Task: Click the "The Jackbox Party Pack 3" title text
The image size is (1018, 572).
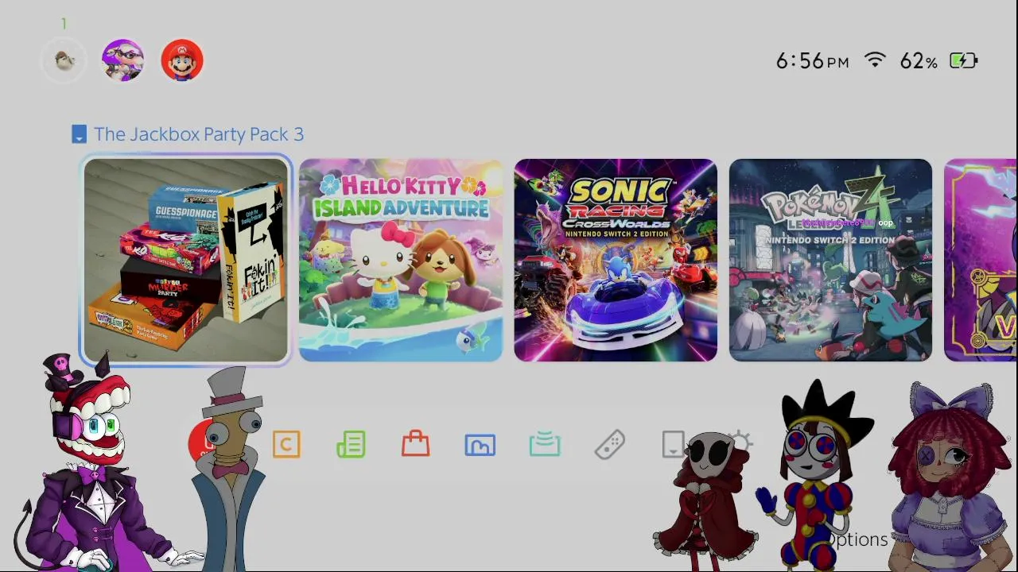Action: click(x=199, y=134)
